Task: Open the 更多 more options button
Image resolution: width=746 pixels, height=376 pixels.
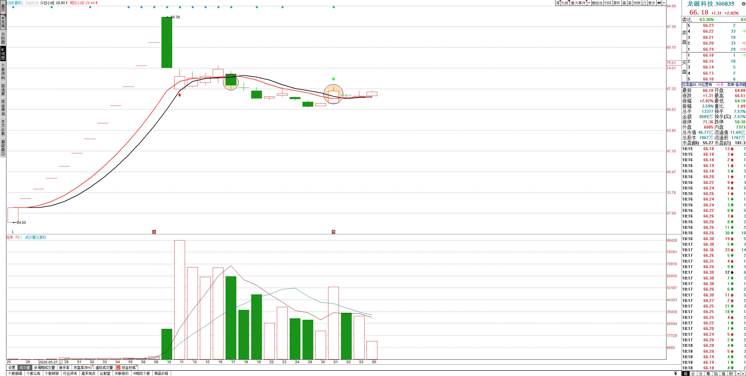Action: pyautogui.click(x=652, y=3)
